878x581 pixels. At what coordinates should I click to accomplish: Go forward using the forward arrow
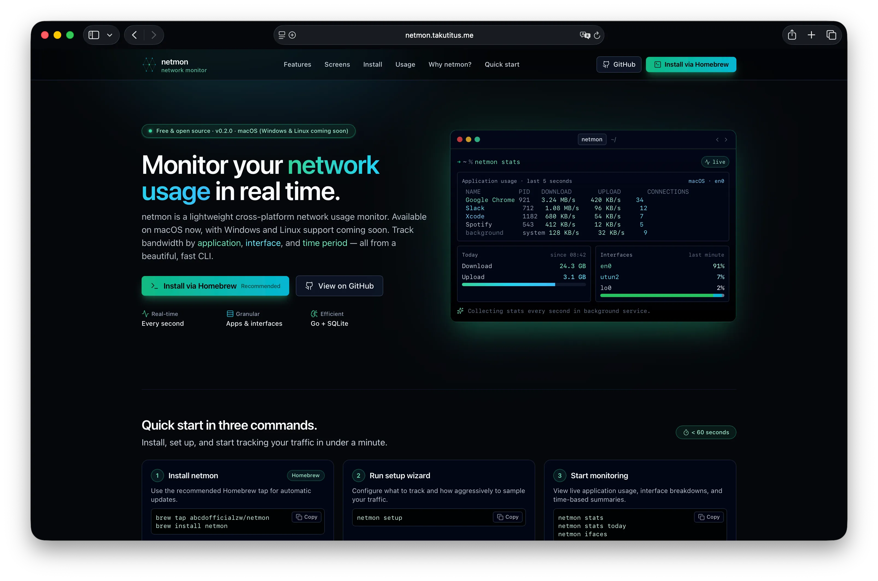154,35
